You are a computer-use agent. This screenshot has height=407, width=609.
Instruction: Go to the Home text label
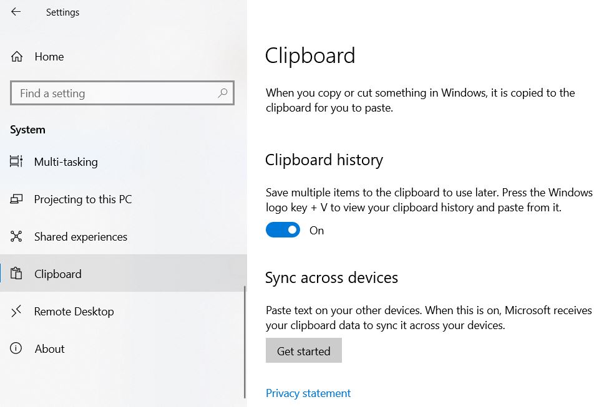point(49,57)
